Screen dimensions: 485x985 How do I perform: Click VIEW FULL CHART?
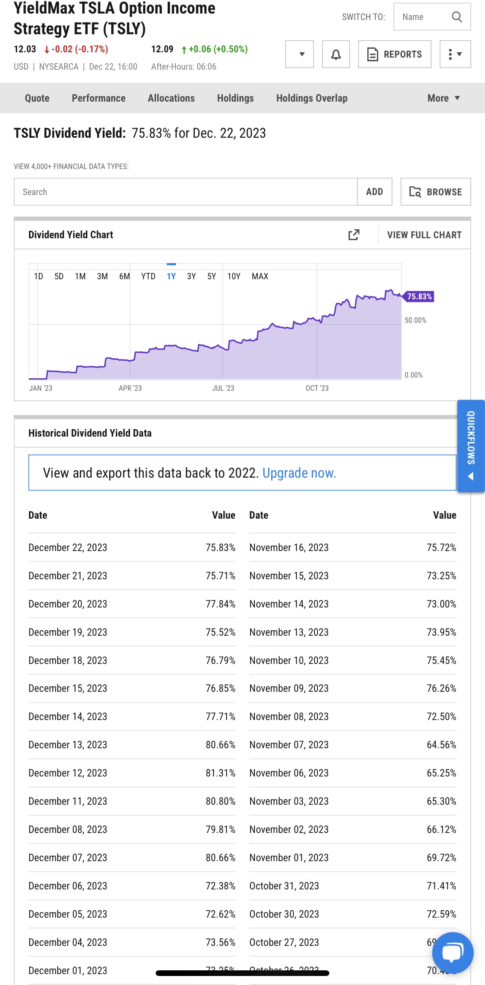424,235
